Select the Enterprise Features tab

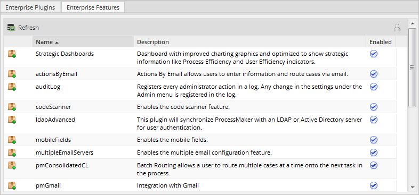point(93,7)
